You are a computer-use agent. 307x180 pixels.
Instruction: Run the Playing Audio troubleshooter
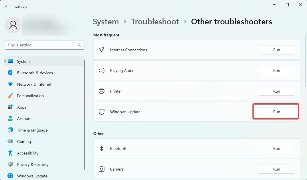coord(276,71)
